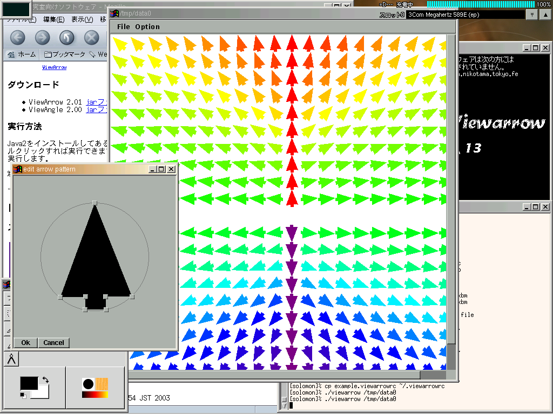The width and height of the screenshot is (553, 414).
Task: Click the 実行方法 heading in Mozilla page
Action: [x=25, y=126]
